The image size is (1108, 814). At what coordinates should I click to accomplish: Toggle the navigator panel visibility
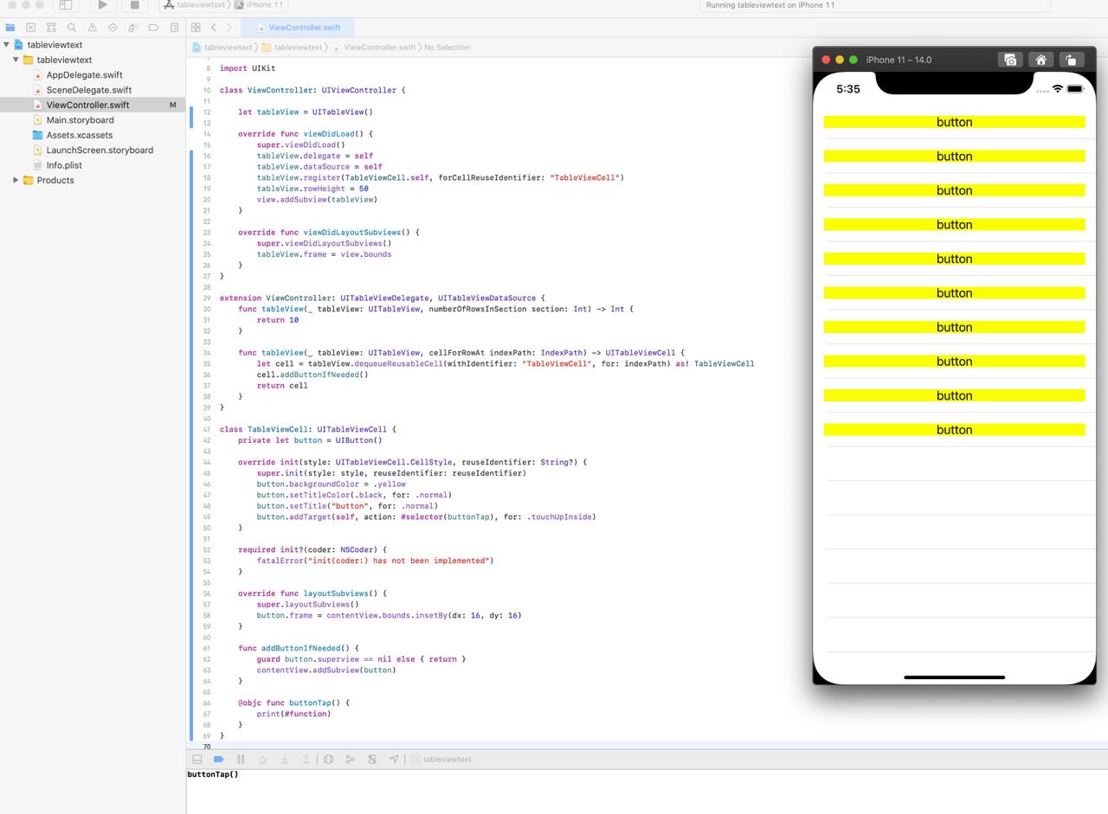65,5
